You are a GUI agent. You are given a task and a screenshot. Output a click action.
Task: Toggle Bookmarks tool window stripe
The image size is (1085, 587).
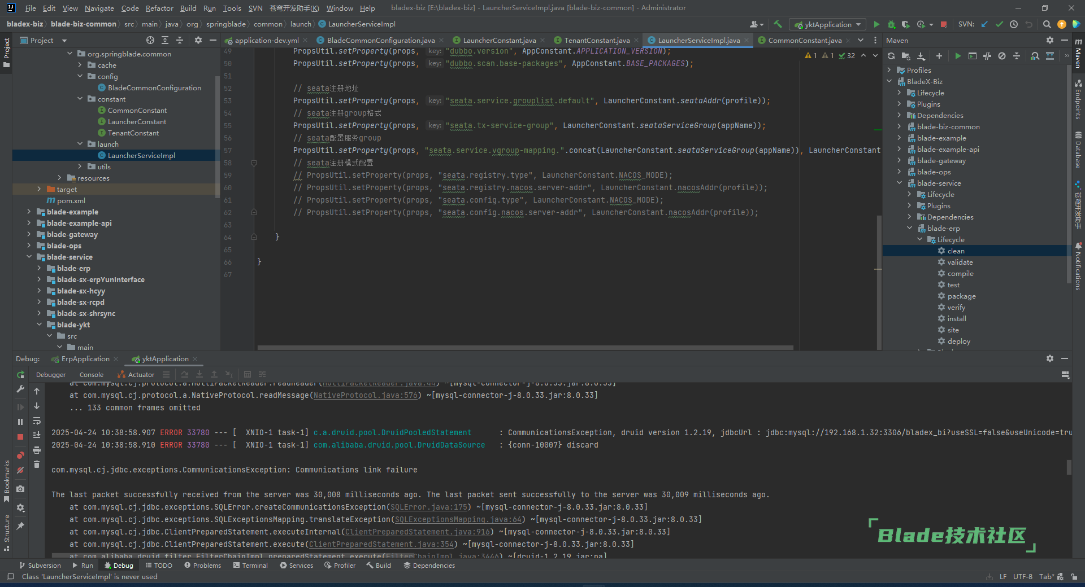tap(6, 481)
